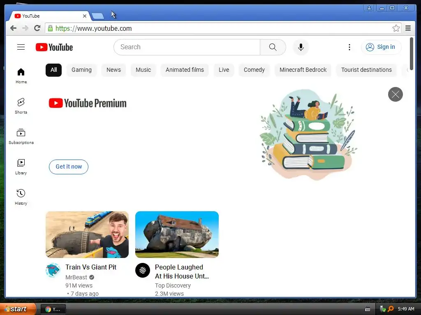Select the YouTube browser tab
Screen dimensions: 421x315
(x=50, y=16)
